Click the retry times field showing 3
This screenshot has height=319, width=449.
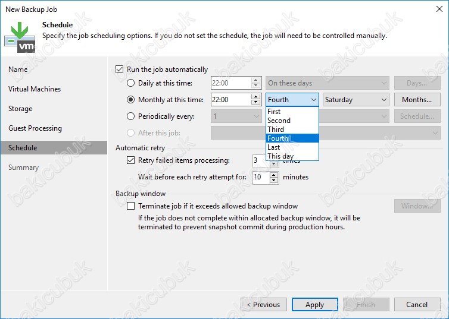click(259, 160)
